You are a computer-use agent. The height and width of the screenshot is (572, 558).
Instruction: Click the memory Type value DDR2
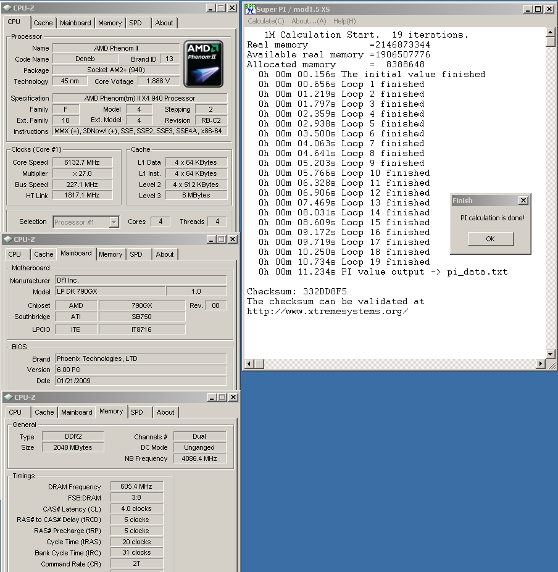(x=73, y=436)
